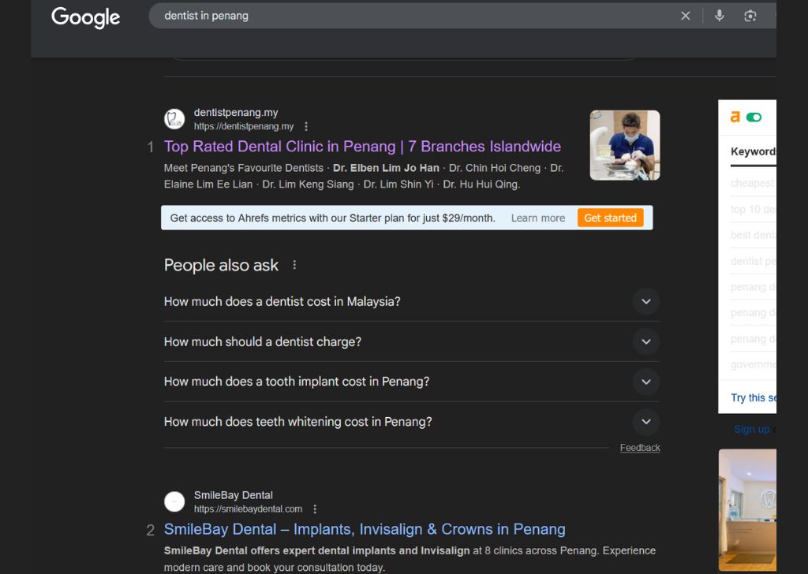
Task: Toggle the Ahrefs sidebar switch
Action: pos(754,117)
